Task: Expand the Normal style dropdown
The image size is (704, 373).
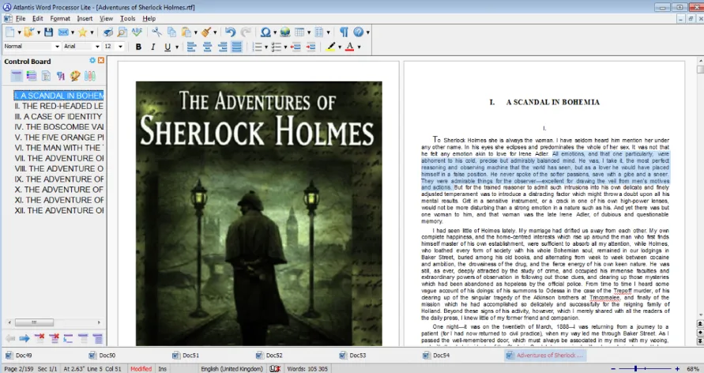Action: coord(57,47)
